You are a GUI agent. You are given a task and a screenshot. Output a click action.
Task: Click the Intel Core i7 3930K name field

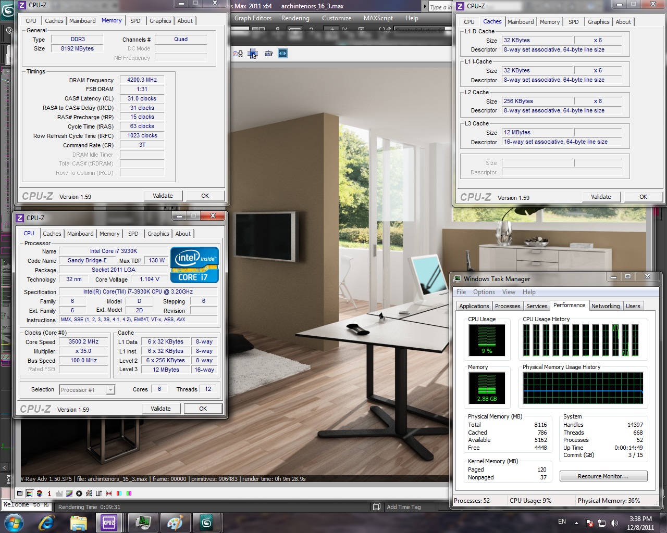pos(114,251)
